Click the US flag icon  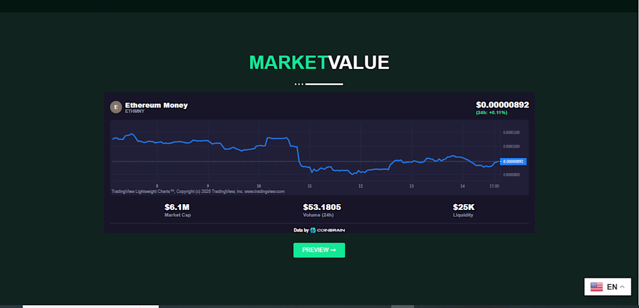point(597,287)
